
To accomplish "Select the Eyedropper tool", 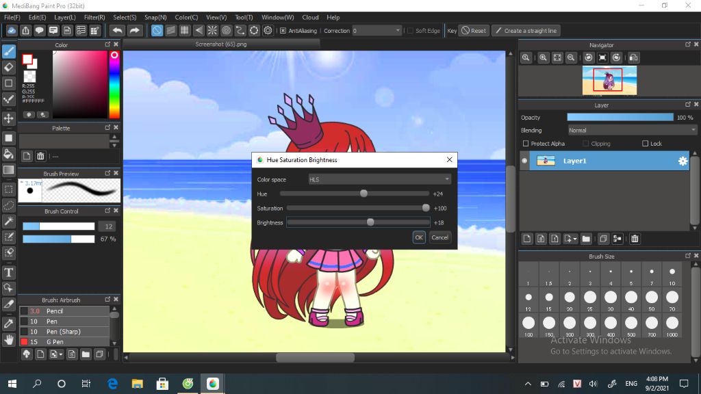I will click(8, 324).
